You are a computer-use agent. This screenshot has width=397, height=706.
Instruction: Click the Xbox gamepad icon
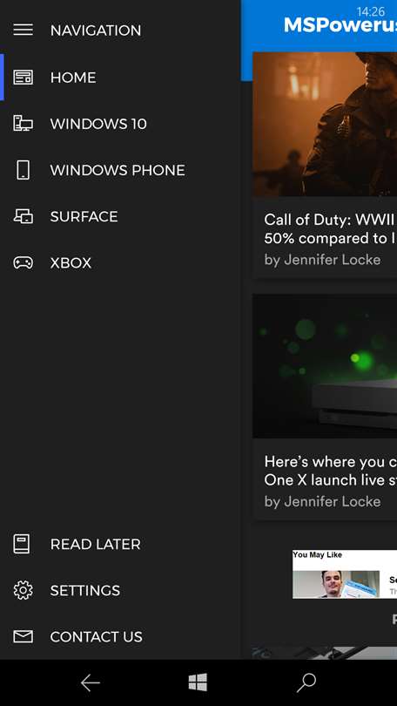pyautogui.click(x=23, y=263)
